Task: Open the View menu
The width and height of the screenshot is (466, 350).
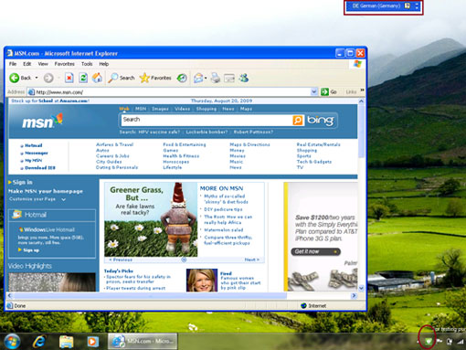Action: 43,64
